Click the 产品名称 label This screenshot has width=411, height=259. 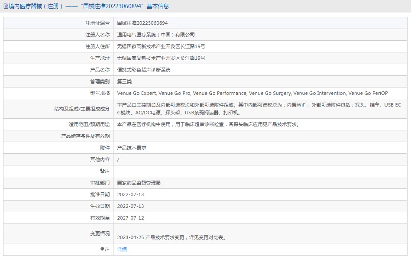tap(100, 70)
